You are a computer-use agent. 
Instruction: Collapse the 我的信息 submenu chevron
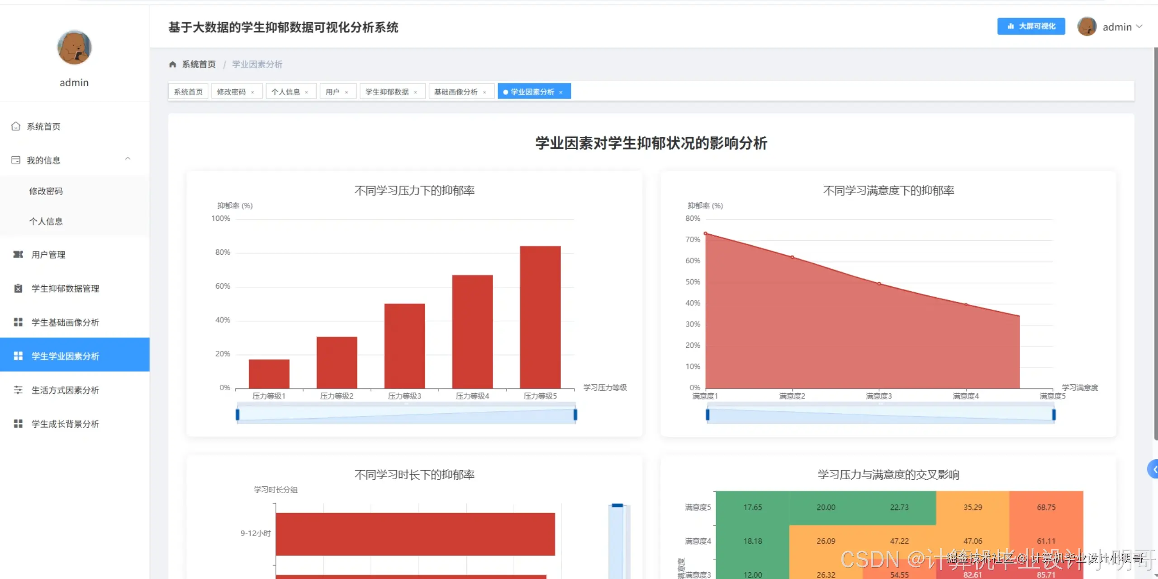[128, 159]
